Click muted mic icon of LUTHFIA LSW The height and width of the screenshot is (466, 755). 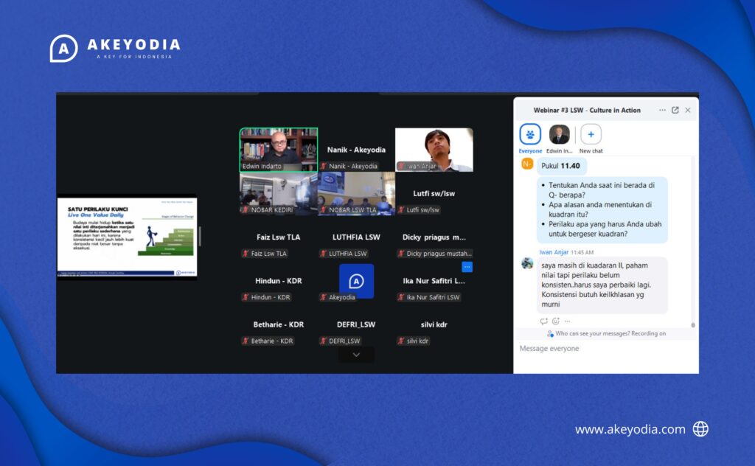click(324, 254)
